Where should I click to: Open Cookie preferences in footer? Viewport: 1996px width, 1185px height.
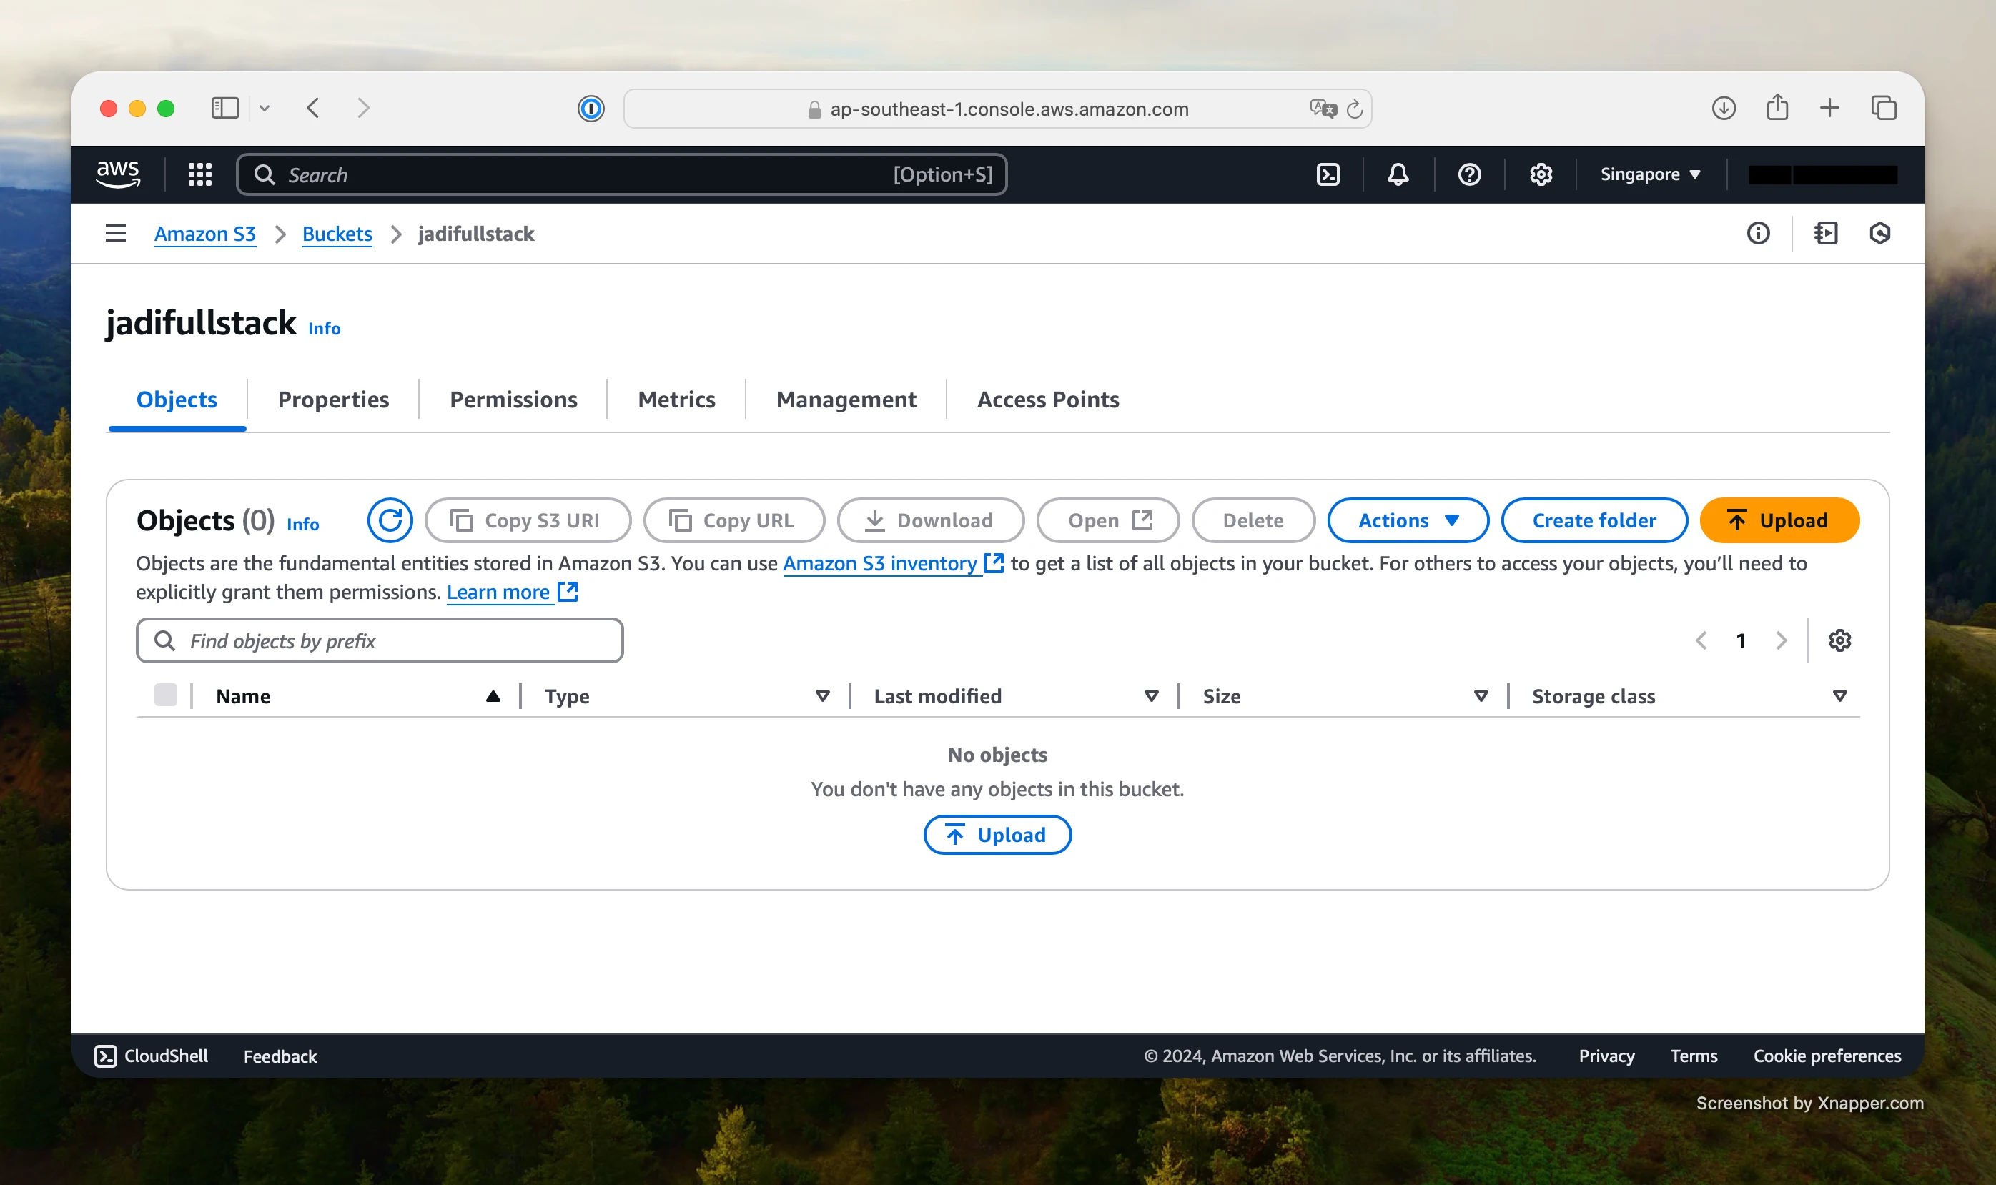(1827, 1056)
